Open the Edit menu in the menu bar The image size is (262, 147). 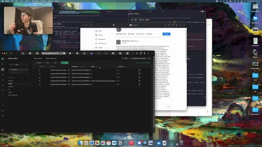point(17,1)
